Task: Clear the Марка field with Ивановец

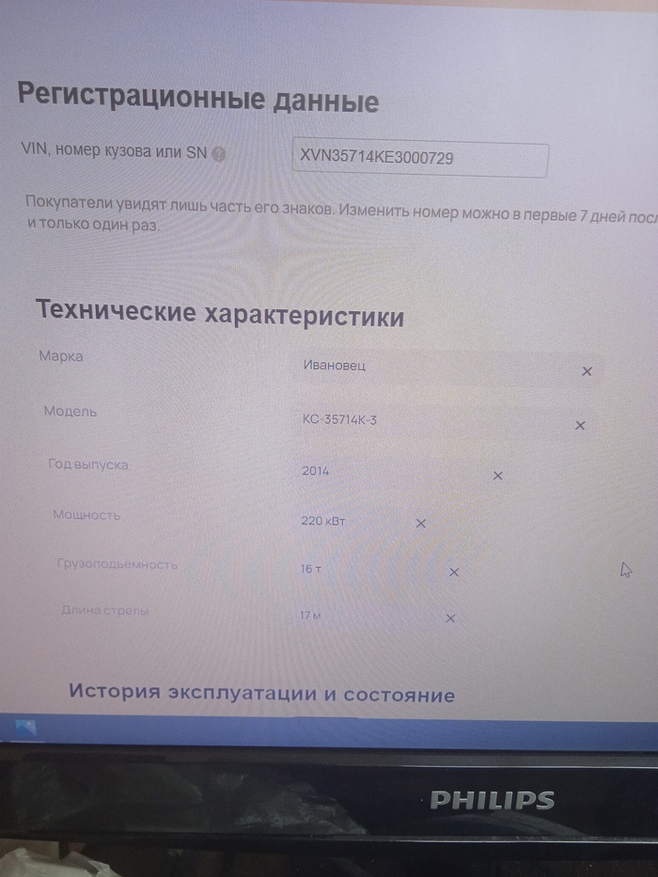Action: 587,371
